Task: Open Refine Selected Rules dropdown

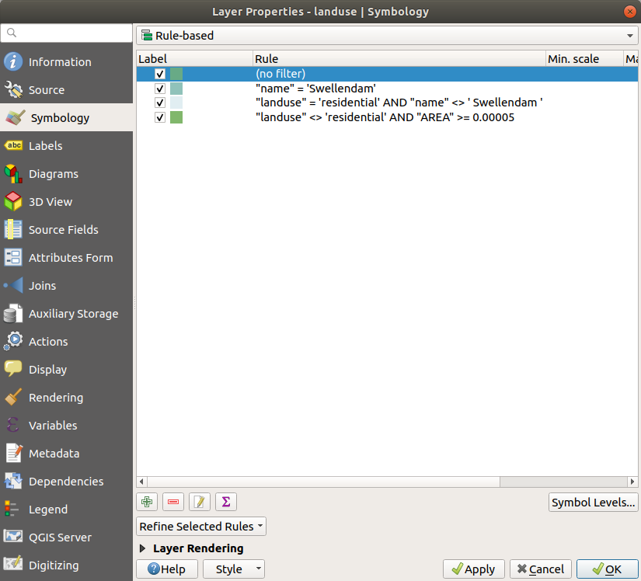Action: pyautogui.click(x=200, y=527)
